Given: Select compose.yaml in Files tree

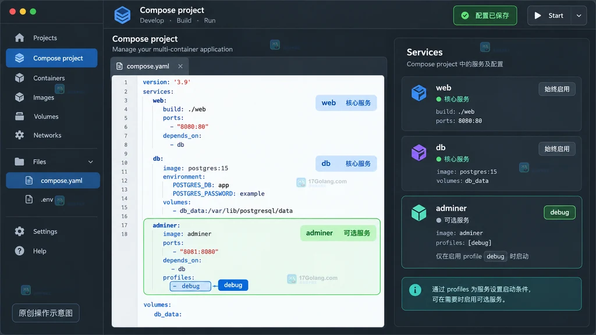Looking at the screenshot, I should 53,180.
